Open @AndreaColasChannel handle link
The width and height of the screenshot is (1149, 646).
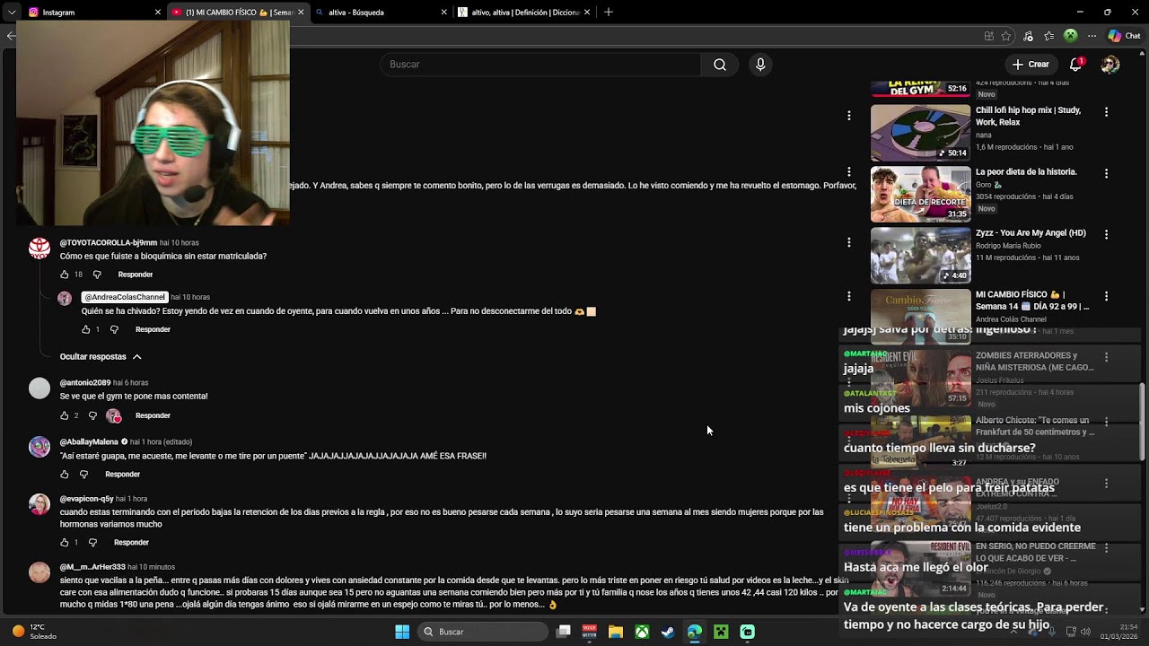coord(125,297)
